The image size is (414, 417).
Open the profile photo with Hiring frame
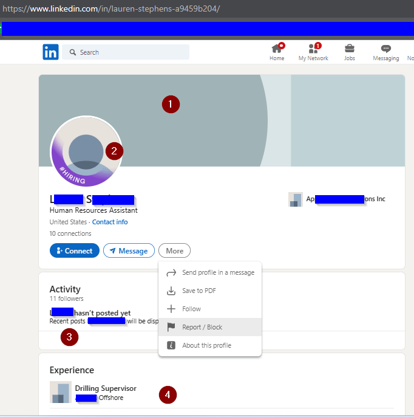point(86,151)
